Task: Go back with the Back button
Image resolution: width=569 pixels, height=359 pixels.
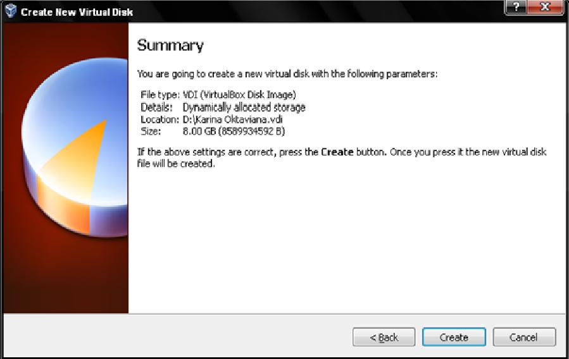Action: 384,338
